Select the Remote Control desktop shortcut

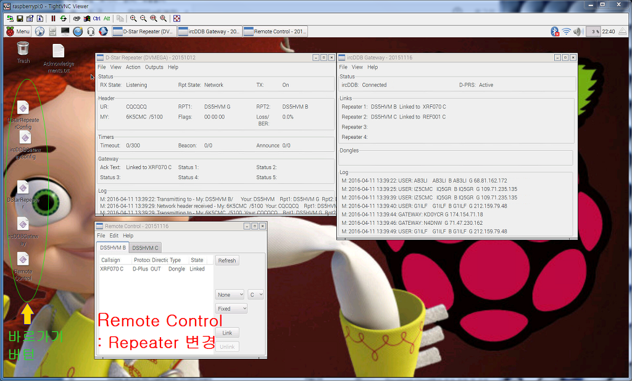(23, 266)
